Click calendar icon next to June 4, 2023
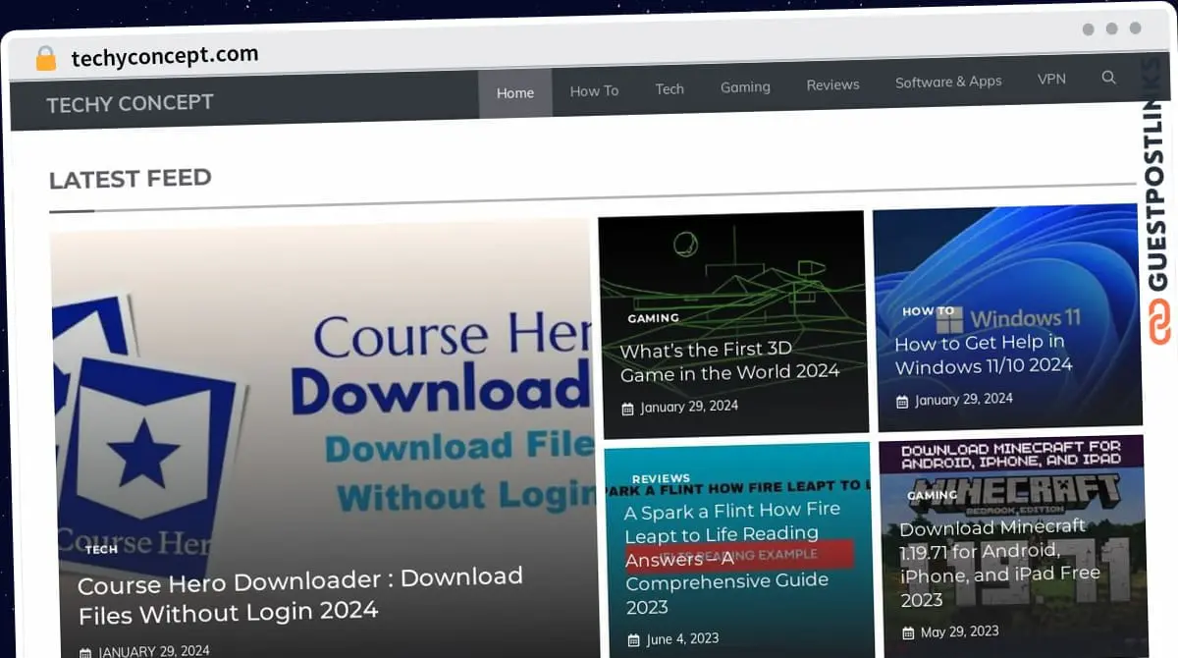Screen dimensions: 1178x658 tap(632, 639)
